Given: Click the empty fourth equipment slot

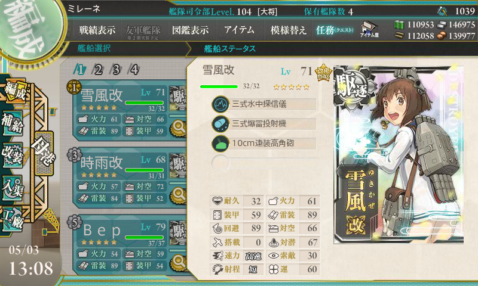Looking at the screenshot, I should (264, 163).
